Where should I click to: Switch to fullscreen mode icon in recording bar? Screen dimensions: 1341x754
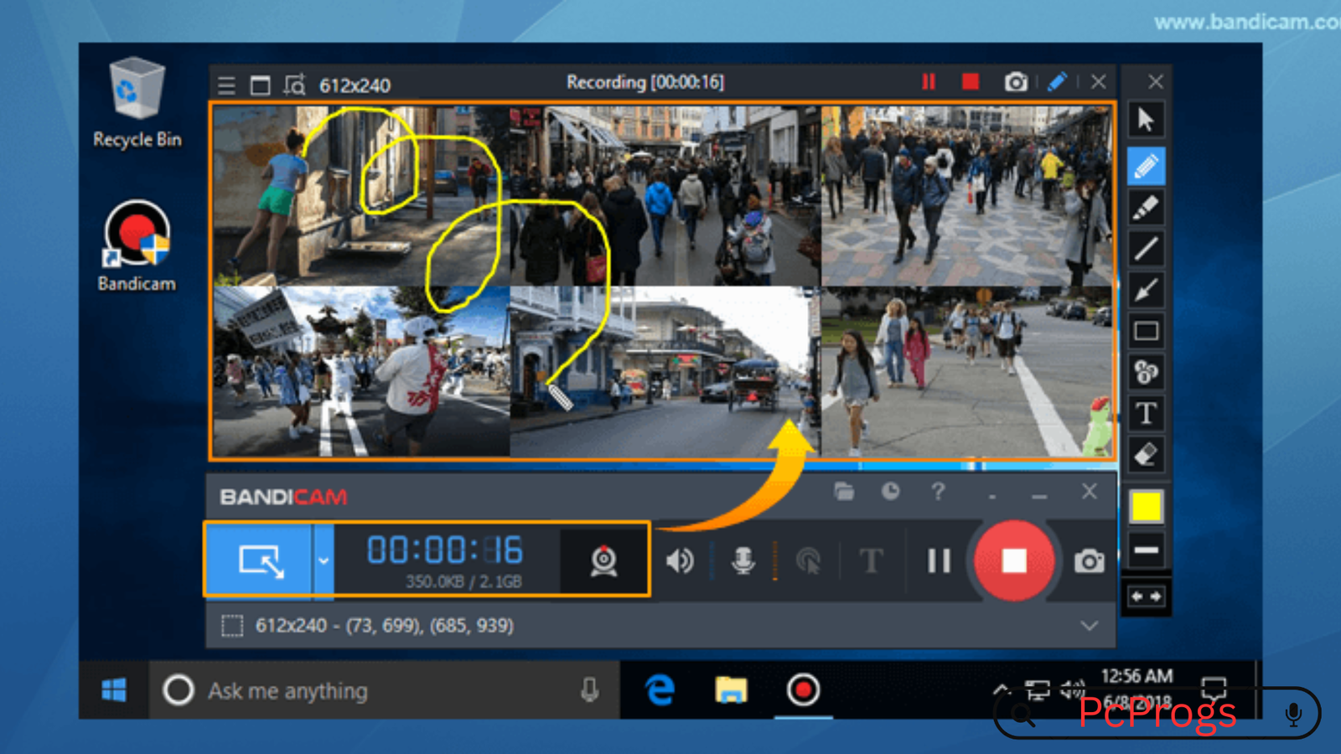pos(261,85)
